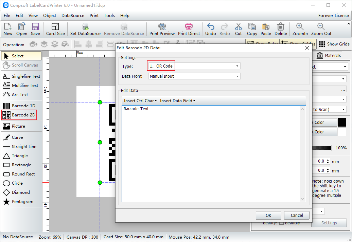Delete the object with the trash icon

click(x=281, y=29)
